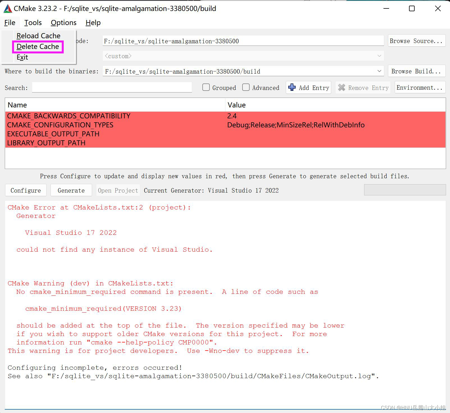Image resolution: width=450 pixels, height=413 pixels.
Task: Choose Delete Cache in File menu
Action: pyautogui.click(x=38, y=47)
